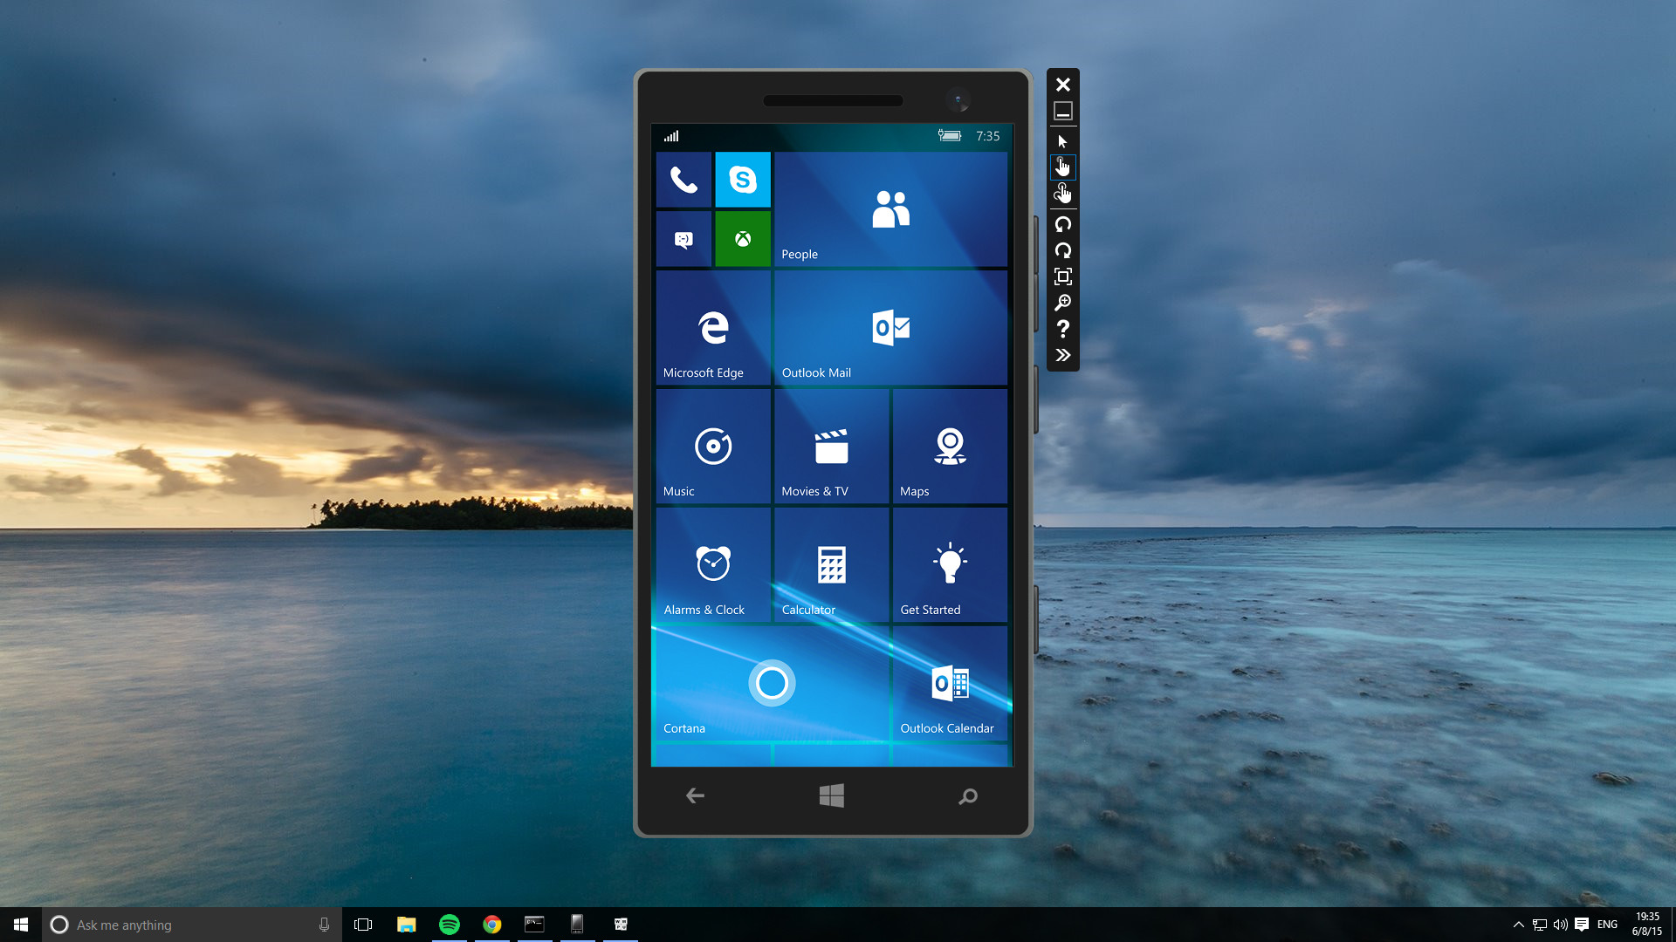Screen dimensions: 1676x942
Task: Click the phone back navigation button
Action: (x=695, y=795)
